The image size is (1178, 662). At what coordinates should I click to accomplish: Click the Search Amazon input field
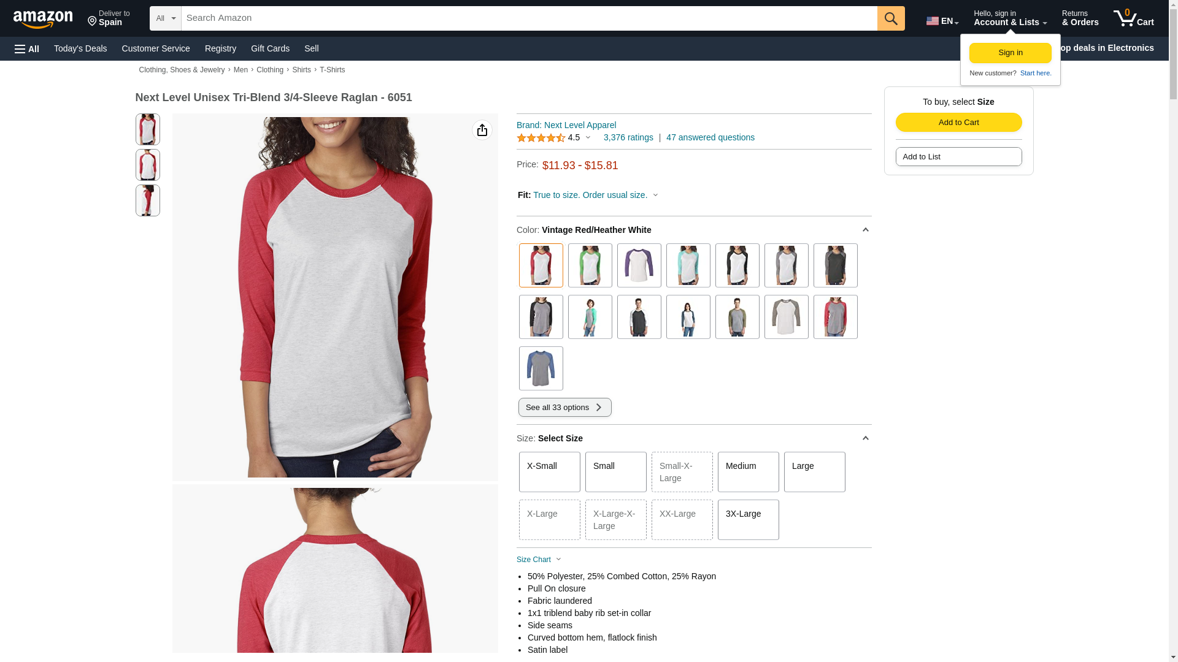[x=529, y=18]
